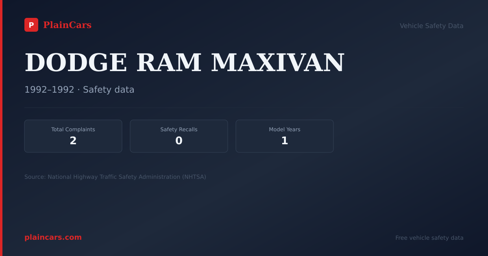
Task: Visit the plaincars.com footer link
Action: pyautogui.click(x=53, y=237)
